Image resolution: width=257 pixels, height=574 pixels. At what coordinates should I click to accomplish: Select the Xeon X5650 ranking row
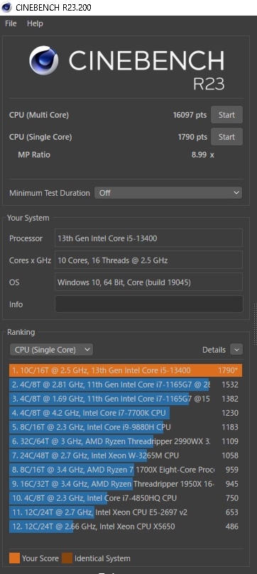(x=126, y=526)
